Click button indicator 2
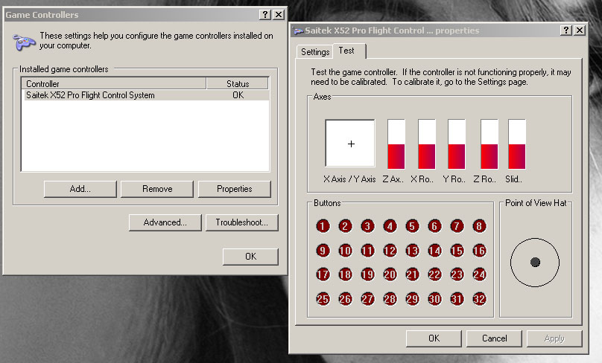Screen dimensions: 602x363 point(345,226)
